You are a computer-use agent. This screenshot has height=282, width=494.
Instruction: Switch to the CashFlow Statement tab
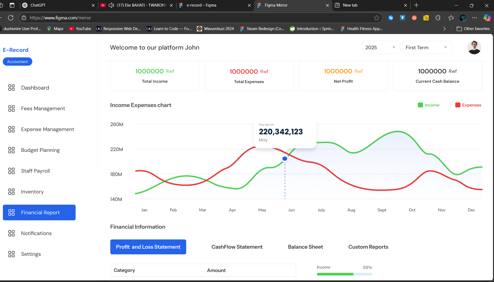(237, 247)
